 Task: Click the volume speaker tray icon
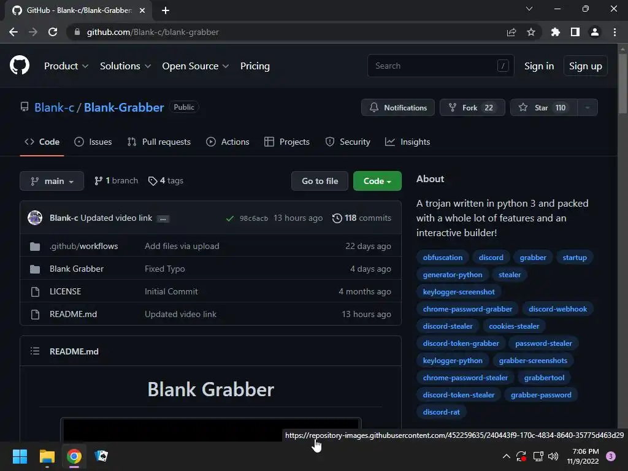point(553,456)
